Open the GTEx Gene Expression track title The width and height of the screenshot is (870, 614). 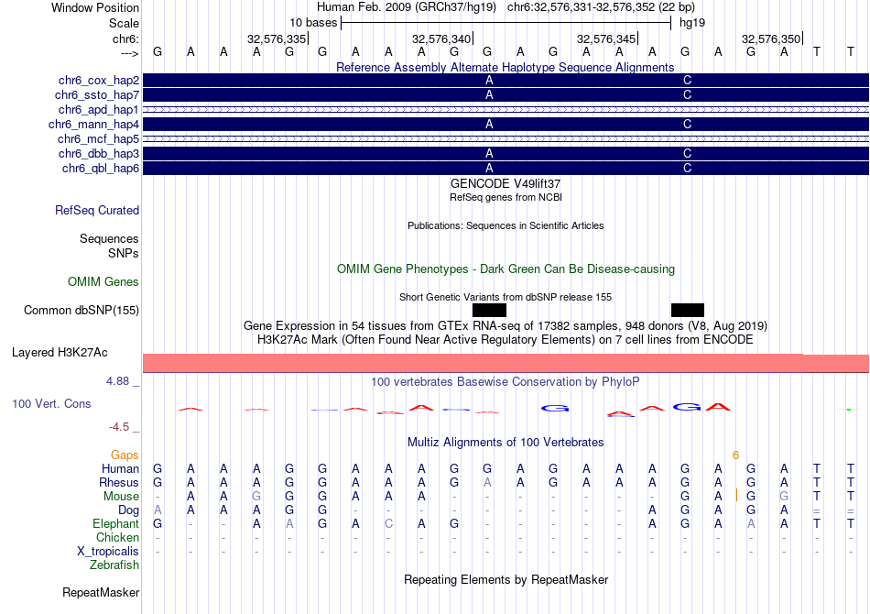506,325
